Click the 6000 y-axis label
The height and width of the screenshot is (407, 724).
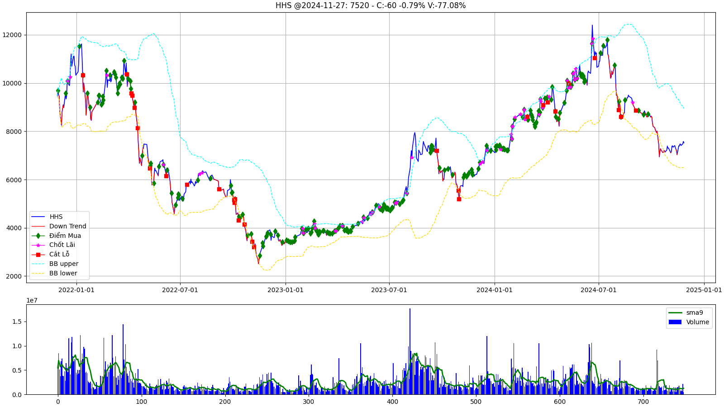click(x=14, y=180)
